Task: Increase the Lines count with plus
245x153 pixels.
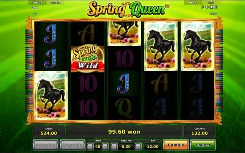Action: coord(105,146)
